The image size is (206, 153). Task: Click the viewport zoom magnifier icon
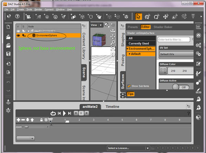point(113,43)
